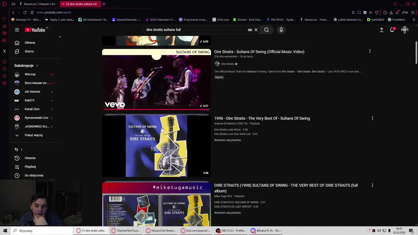Screen dimensions: 418x235
Task: Open Do obejrzenia watch later list
Action: click(34, 176)
